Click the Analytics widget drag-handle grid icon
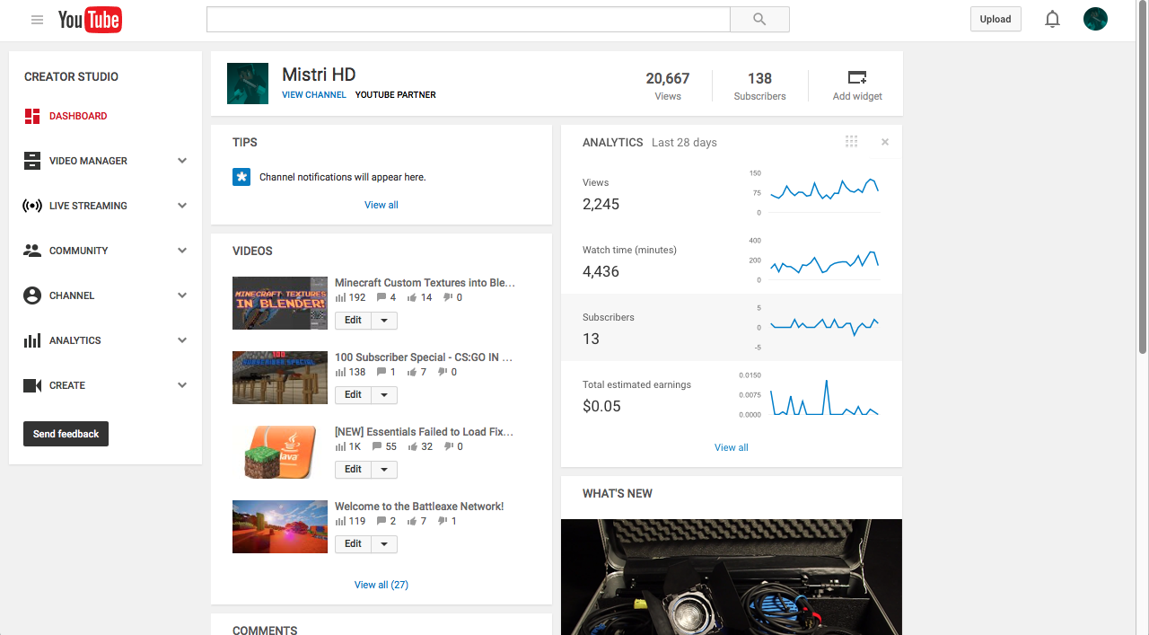This screenshot has width=1149, height=635. click(x=851, y=142)
